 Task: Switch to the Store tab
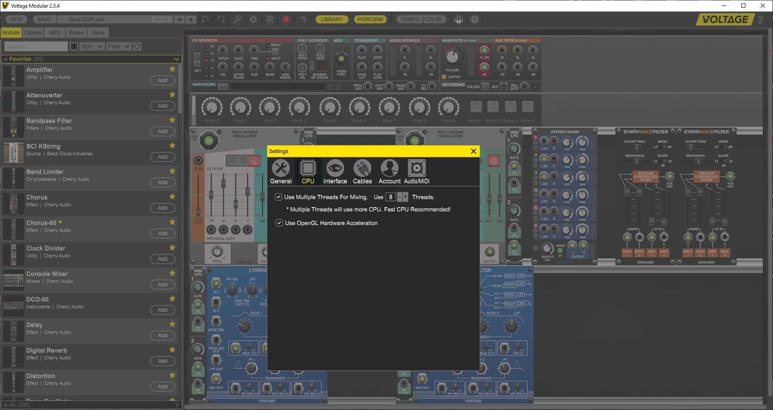pyautogui.click(x=98, y=33)
